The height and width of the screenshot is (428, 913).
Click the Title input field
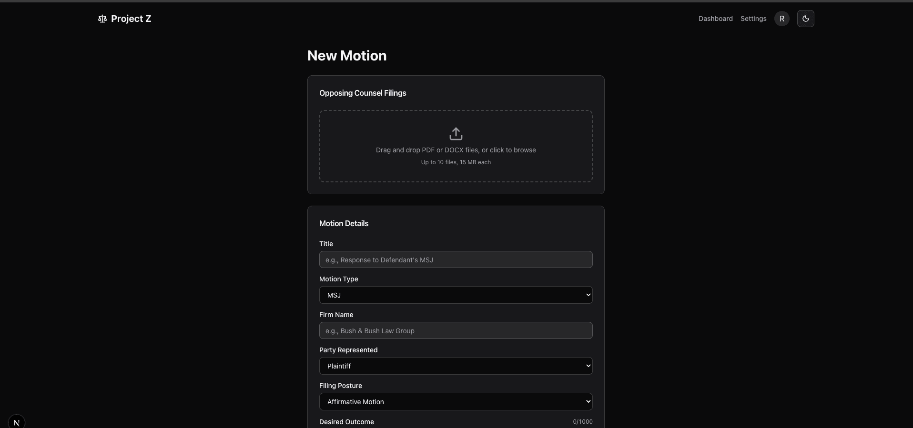coord(456,259)
